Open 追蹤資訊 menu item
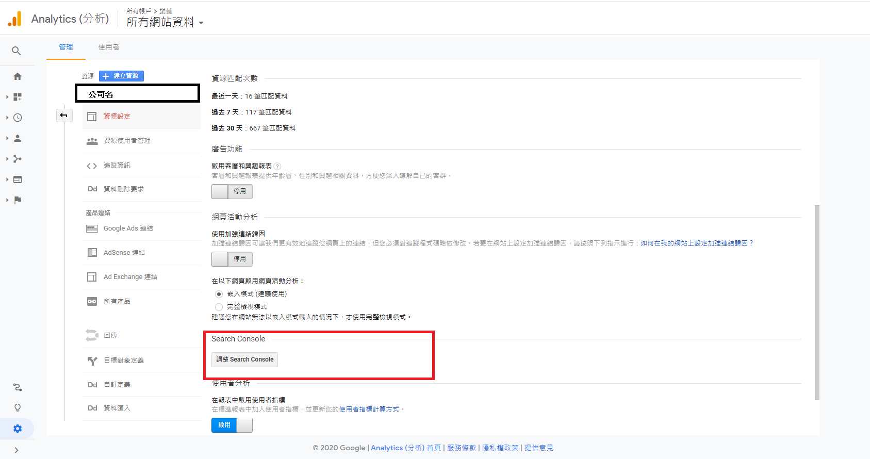This screenshot has height=459, width=870. tap(142, 166)
